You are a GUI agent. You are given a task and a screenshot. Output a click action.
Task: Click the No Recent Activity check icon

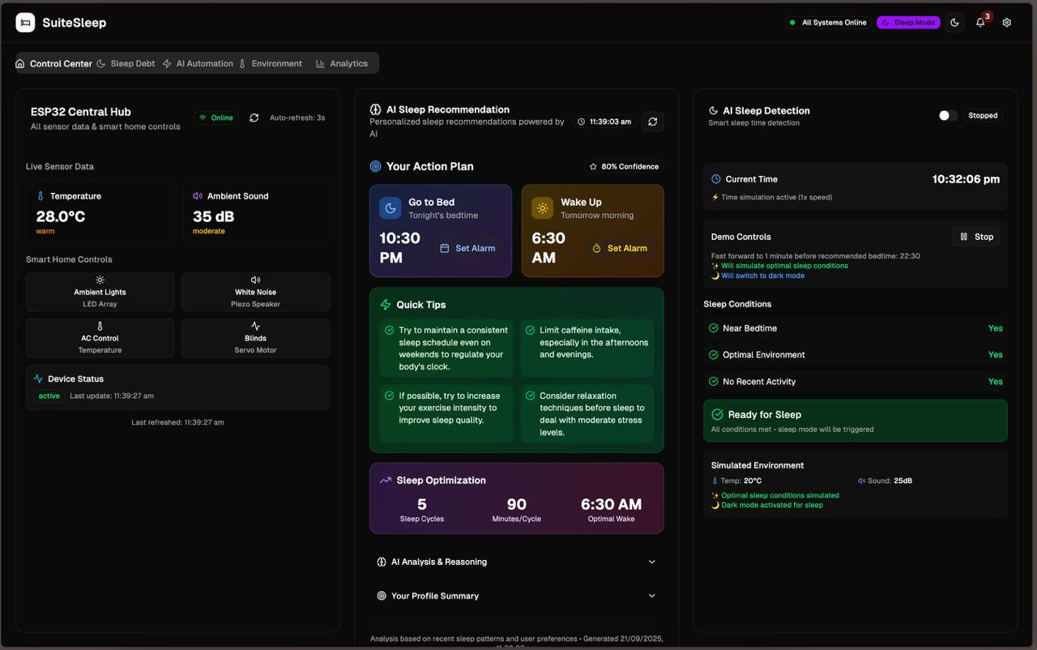tap(714, 382)
